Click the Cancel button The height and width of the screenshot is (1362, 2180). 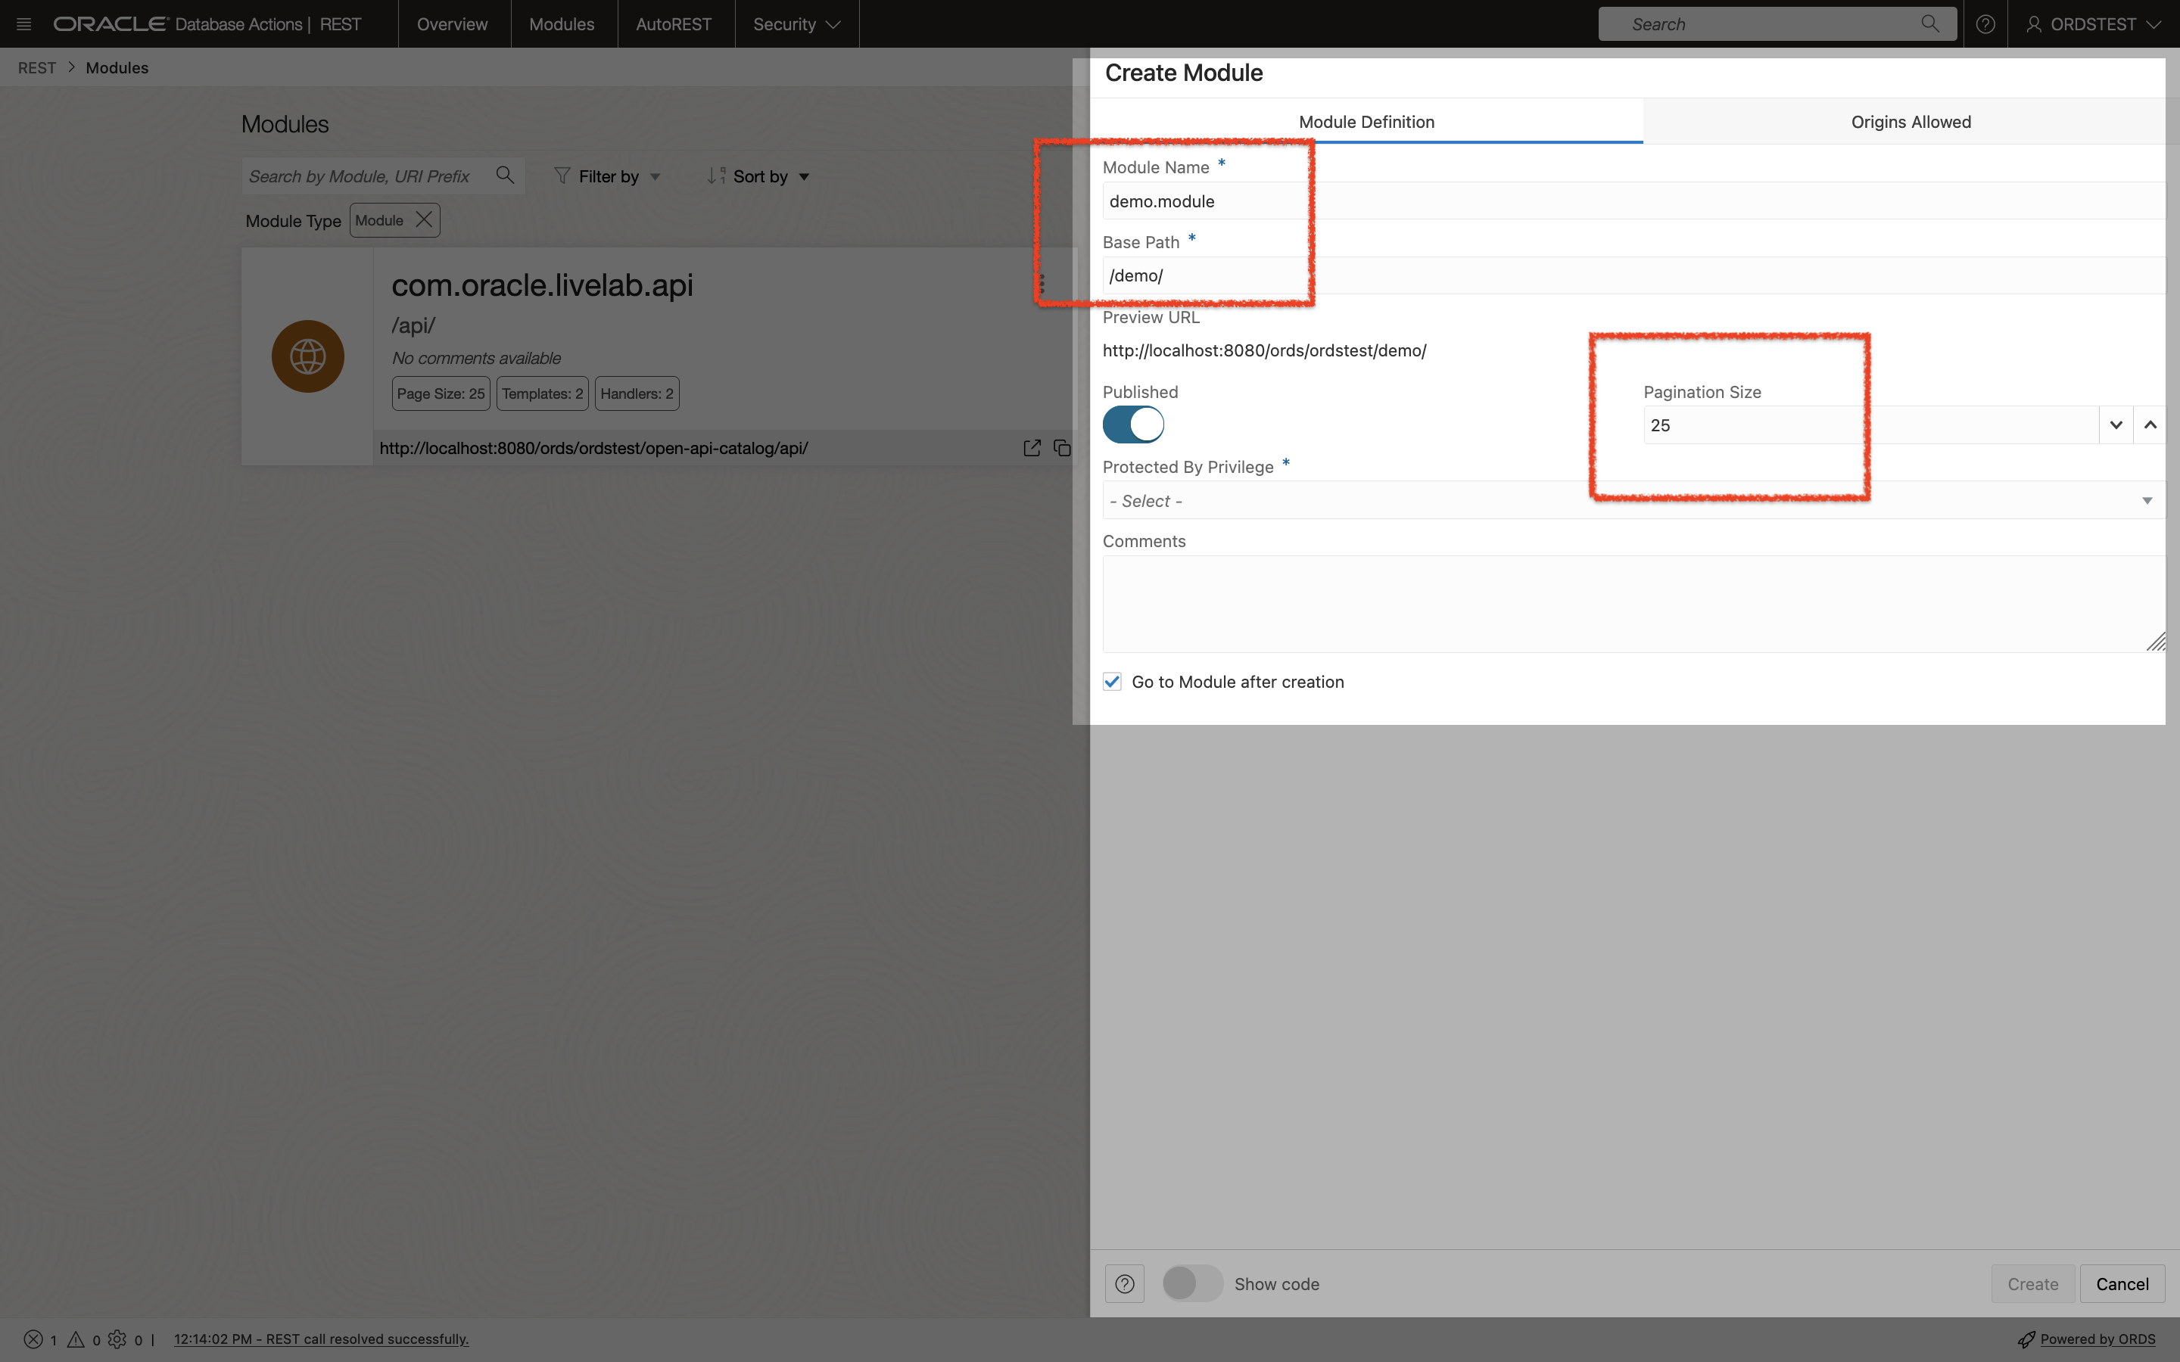(x=2122, y=1283)
